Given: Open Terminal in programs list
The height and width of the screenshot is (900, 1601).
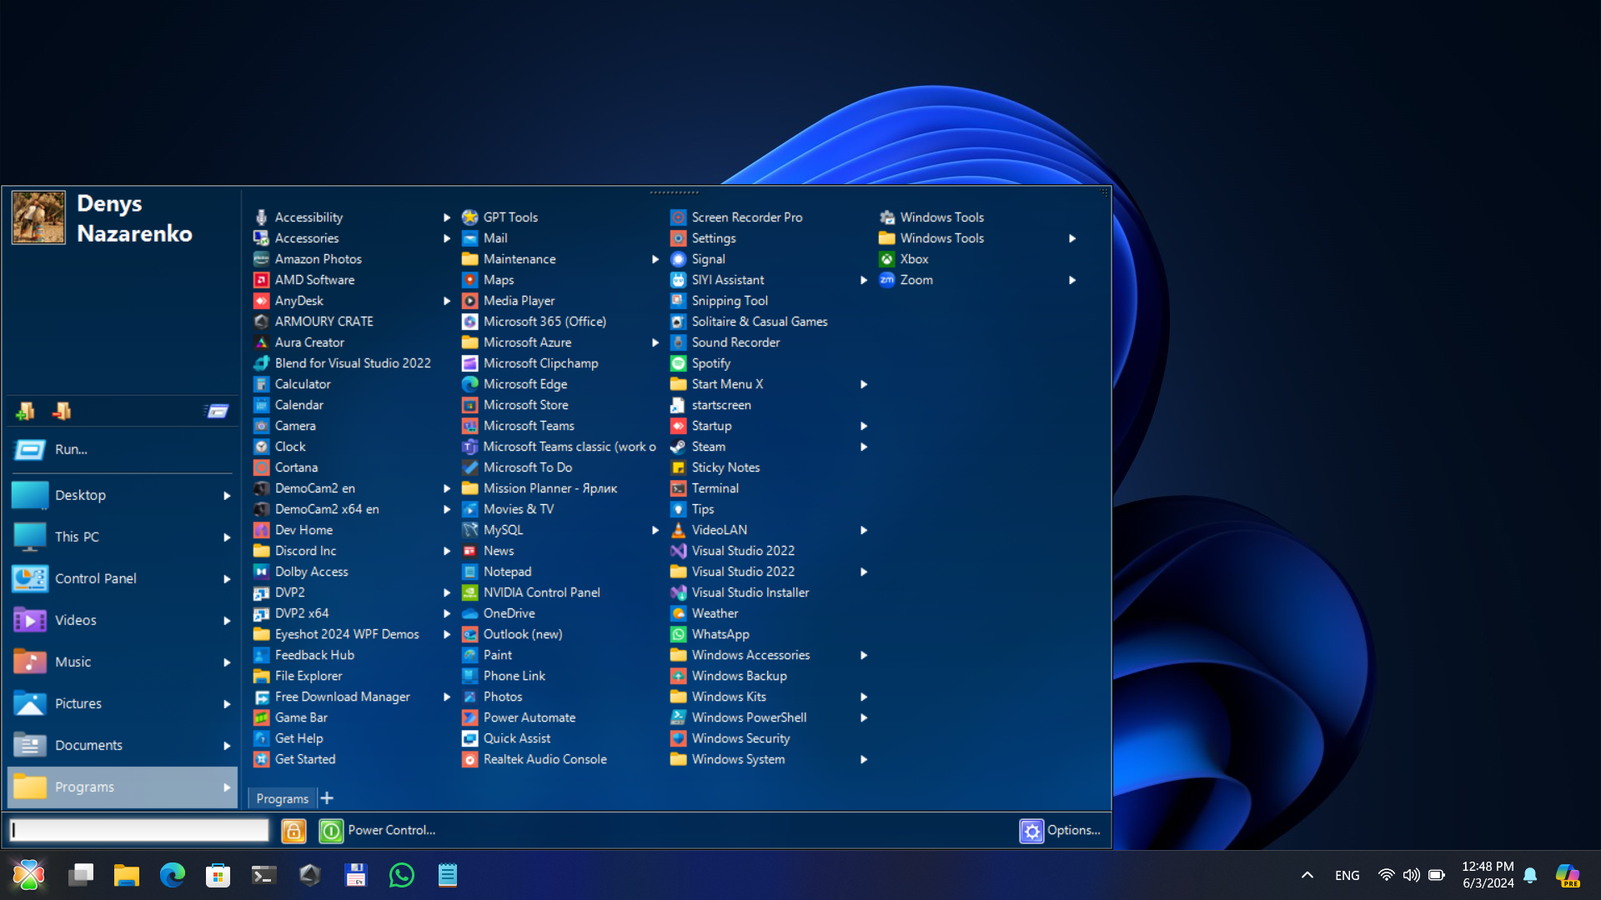Looking at the screenshot, I should click(705, 488).
